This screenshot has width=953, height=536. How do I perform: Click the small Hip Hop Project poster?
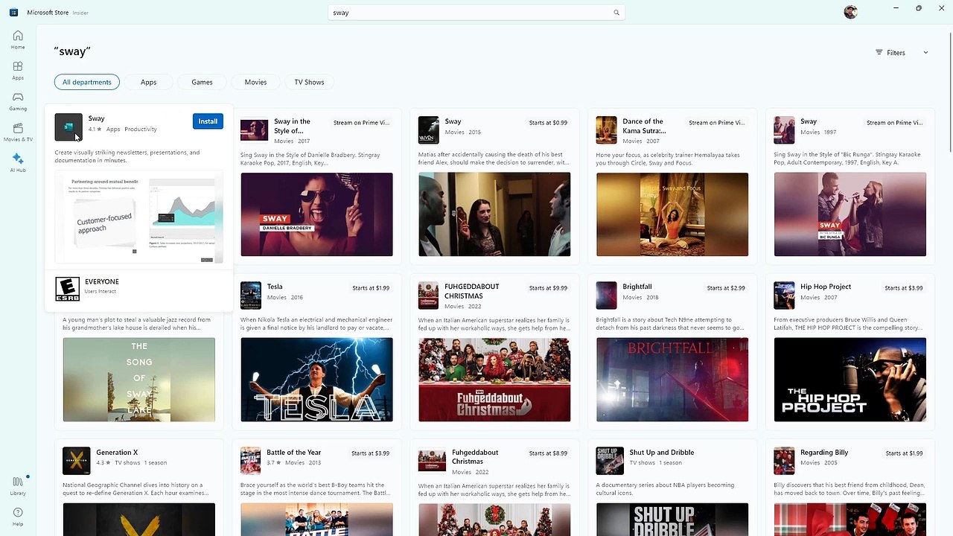click(784, 295)
